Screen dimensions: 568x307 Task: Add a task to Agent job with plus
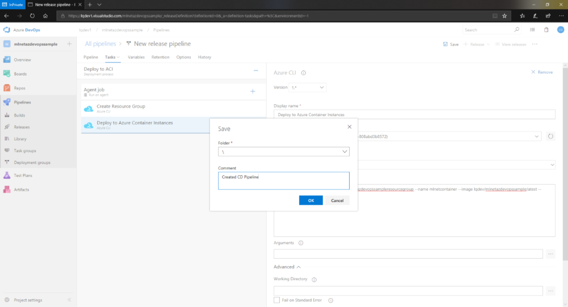253,91
